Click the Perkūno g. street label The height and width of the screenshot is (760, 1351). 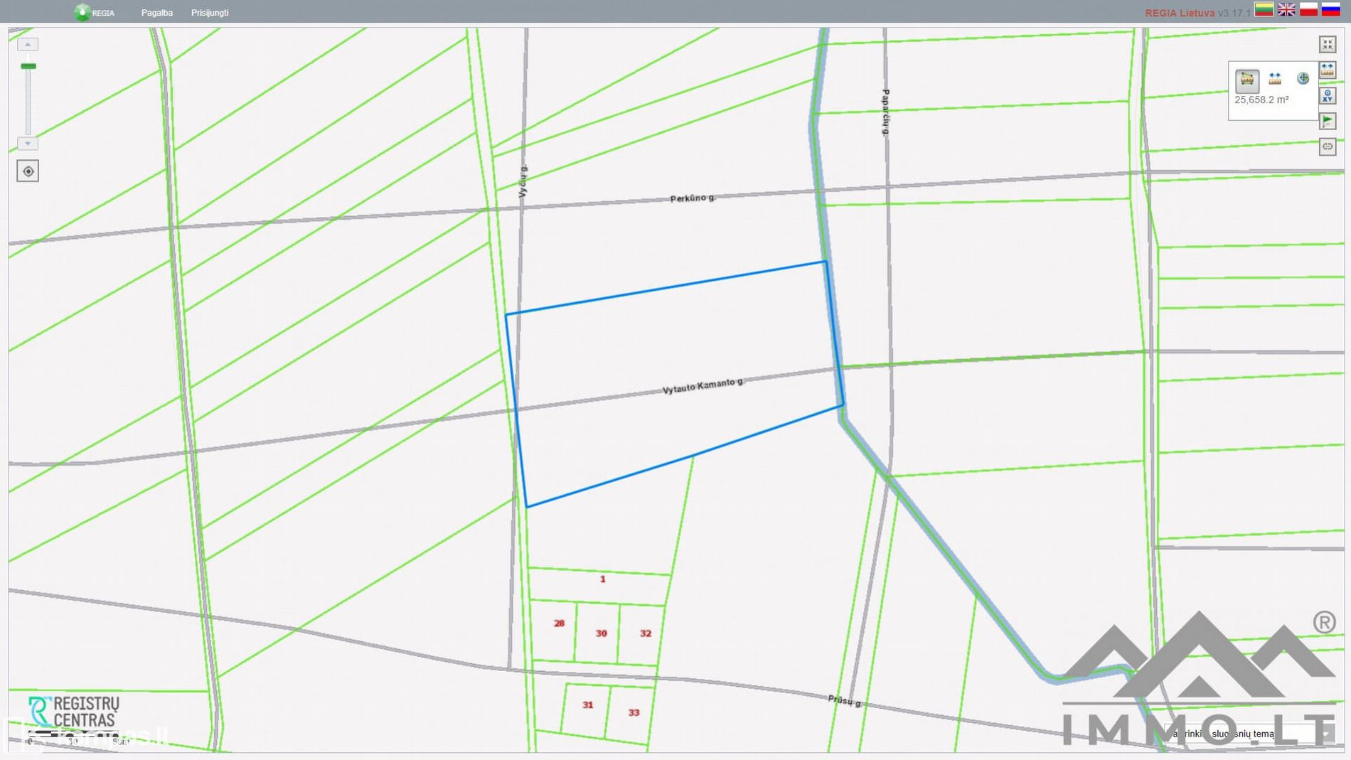click(x=693, y=198)
